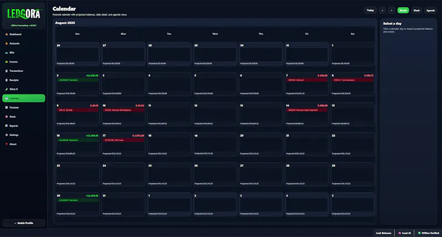Image resolution: width=442 pixels, height=237 pixels.
Task: Open the Spotify event on August 9
Action: [x=77, y=110]
